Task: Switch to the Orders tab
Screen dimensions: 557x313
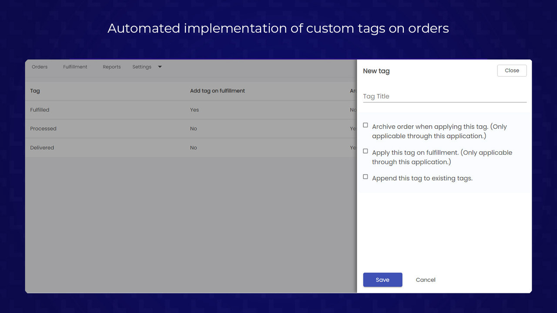Action: (39, 67)
